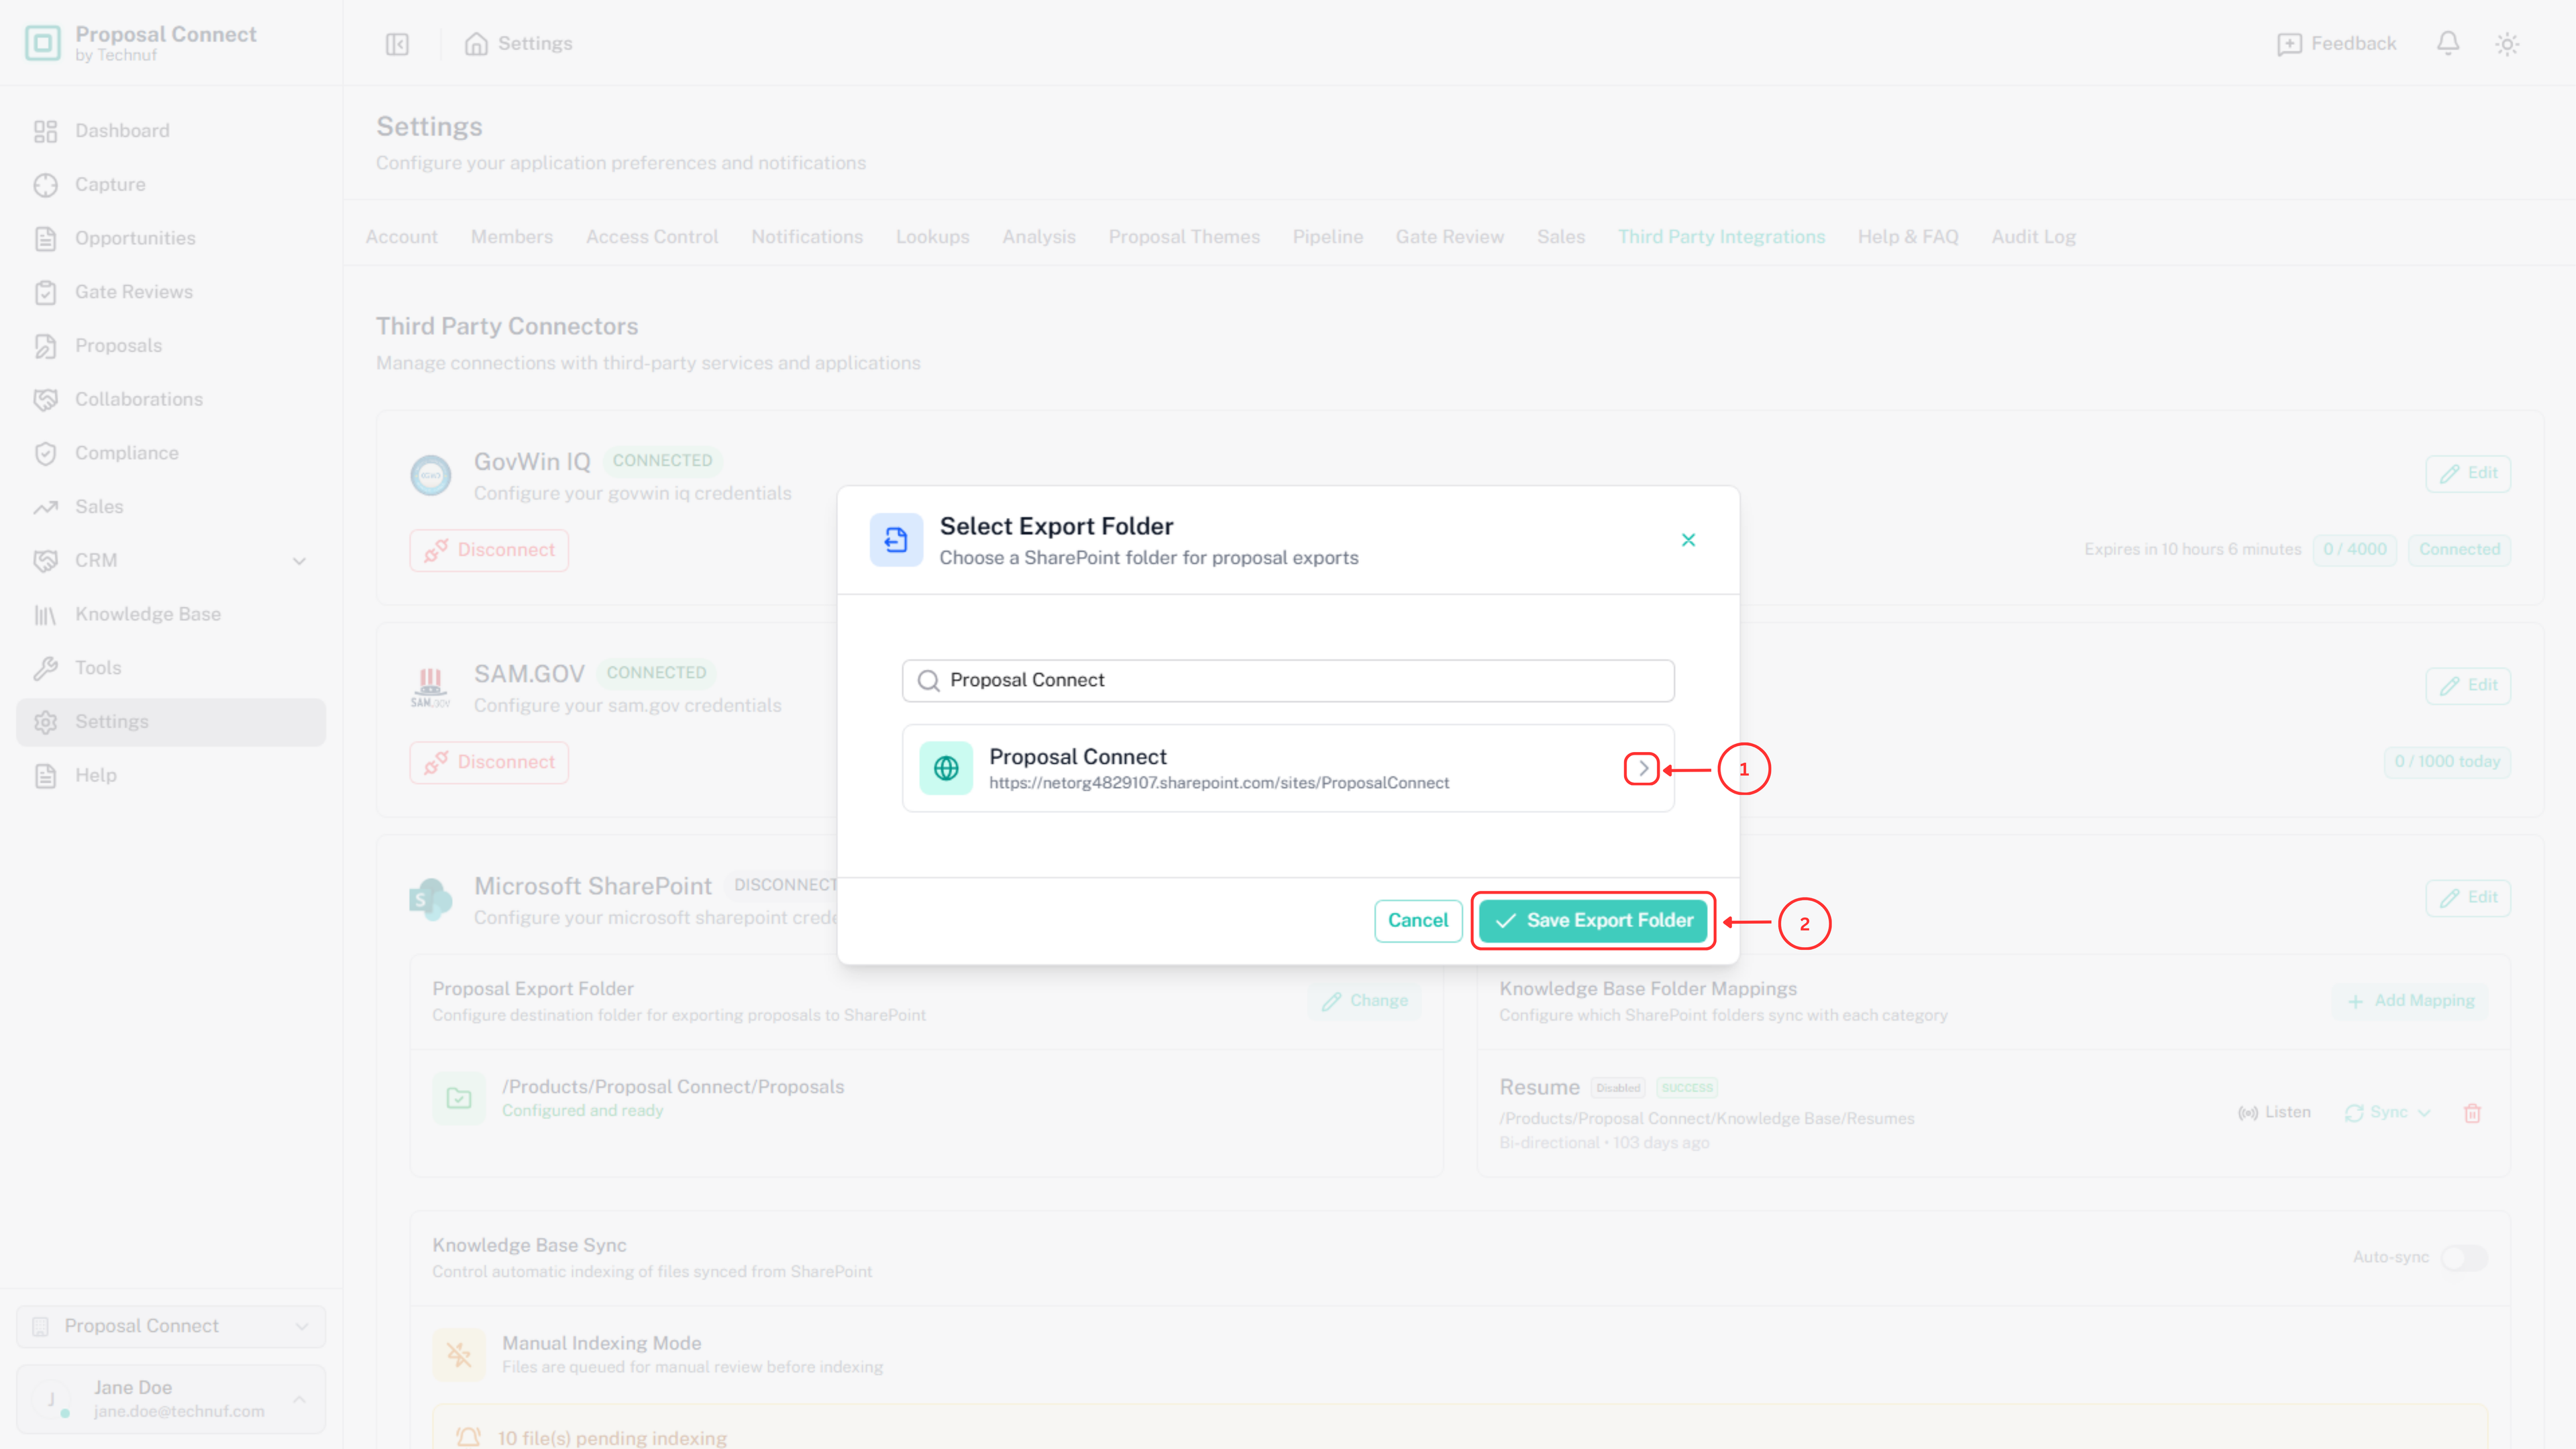This screenshot has width=2576, height=1449.
Task: Edit SAM.GOV connector
Action: click(2468, 686)
